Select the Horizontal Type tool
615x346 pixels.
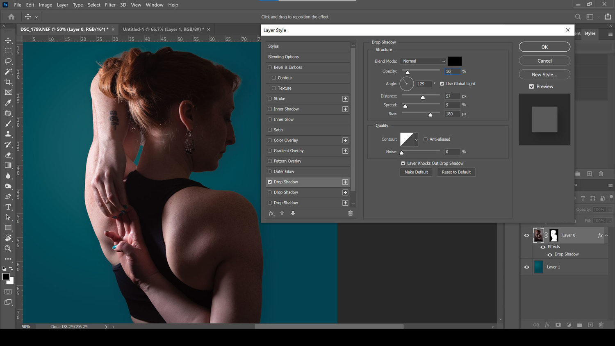pos(8,207)
